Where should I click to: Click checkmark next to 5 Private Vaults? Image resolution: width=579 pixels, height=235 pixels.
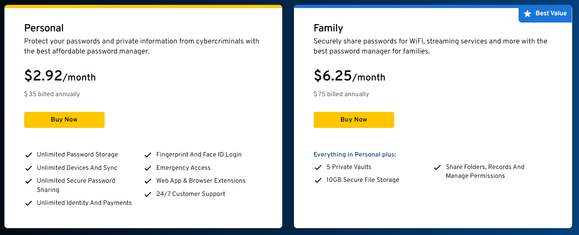tap(318, 167)
